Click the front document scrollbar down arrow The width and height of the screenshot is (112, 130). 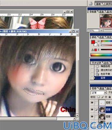(x=77, y=116)
